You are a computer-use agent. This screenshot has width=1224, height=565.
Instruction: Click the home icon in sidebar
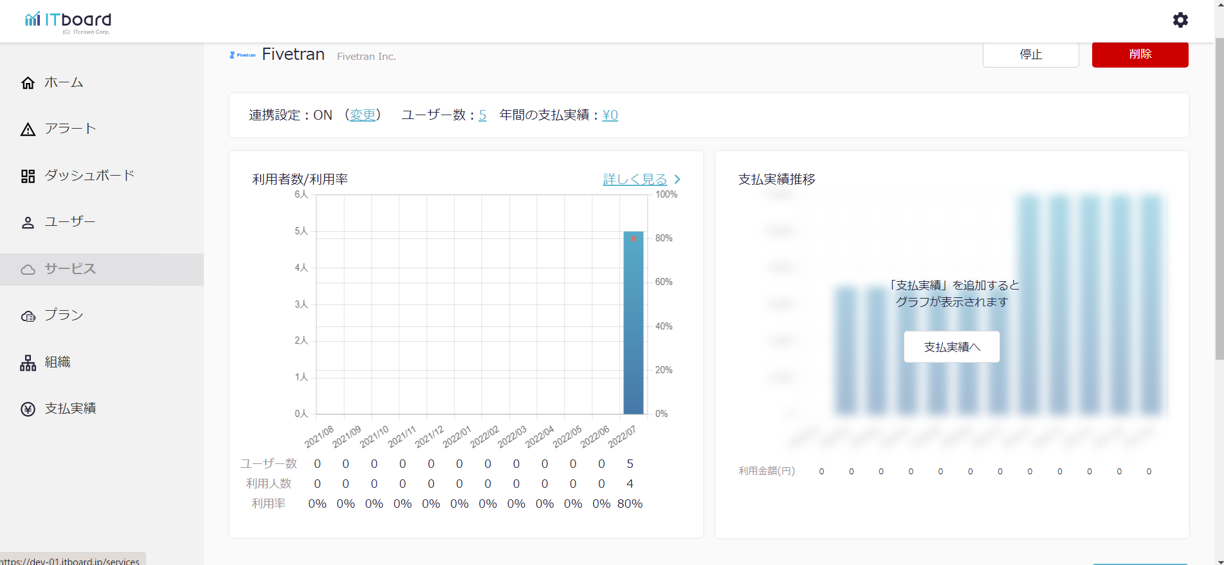pyautogui.click(x=28, y=83)
